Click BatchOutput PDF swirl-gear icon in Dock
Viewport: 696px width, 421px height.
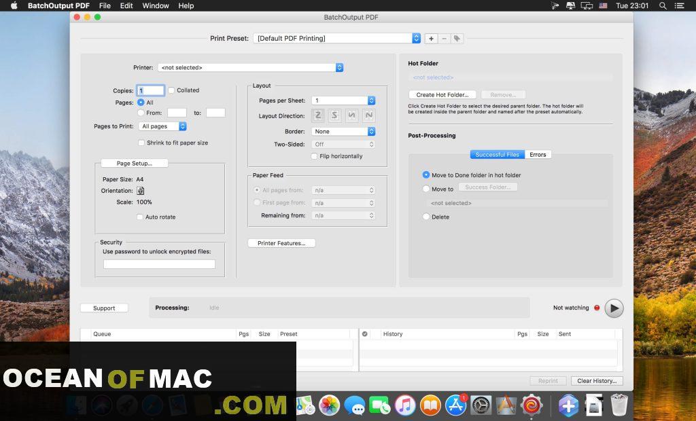click(x=532, y=405)
